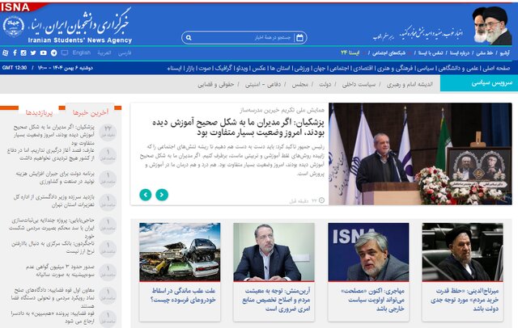Go to previous slide with left arrow

coord(146,195)
